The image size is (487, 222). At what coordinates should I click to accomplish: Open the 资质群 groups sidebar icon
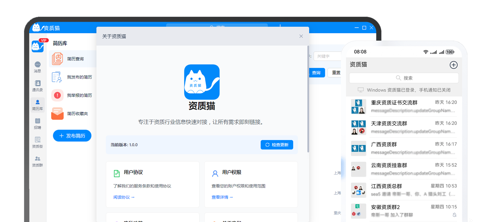(37, 161)
